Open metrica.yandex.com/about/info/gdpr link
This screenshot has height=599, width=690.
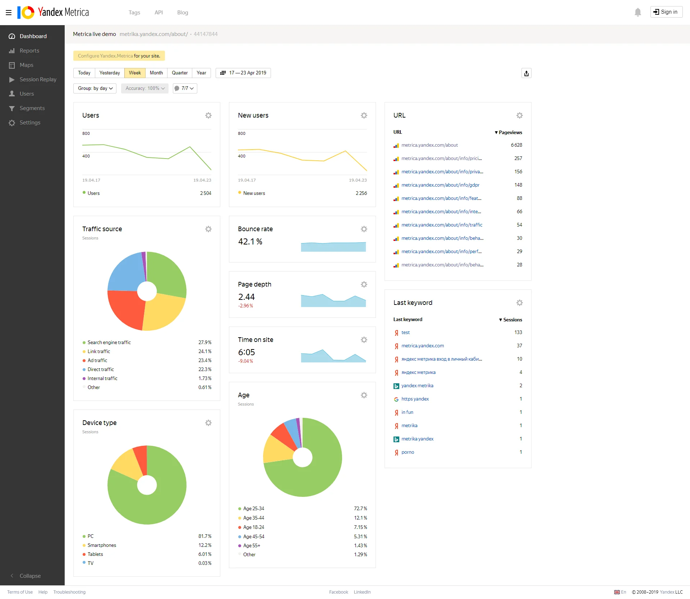[440, 185]
